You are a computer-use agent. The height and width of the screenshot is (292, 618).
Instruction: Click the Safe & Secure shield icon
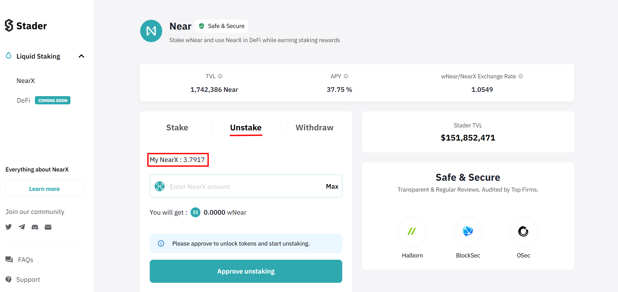[x=202, y=26]
